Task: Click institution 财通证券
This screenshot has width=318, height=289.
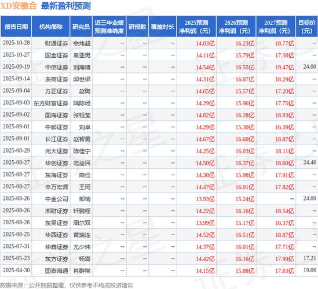Action: [x=56, y=43]
